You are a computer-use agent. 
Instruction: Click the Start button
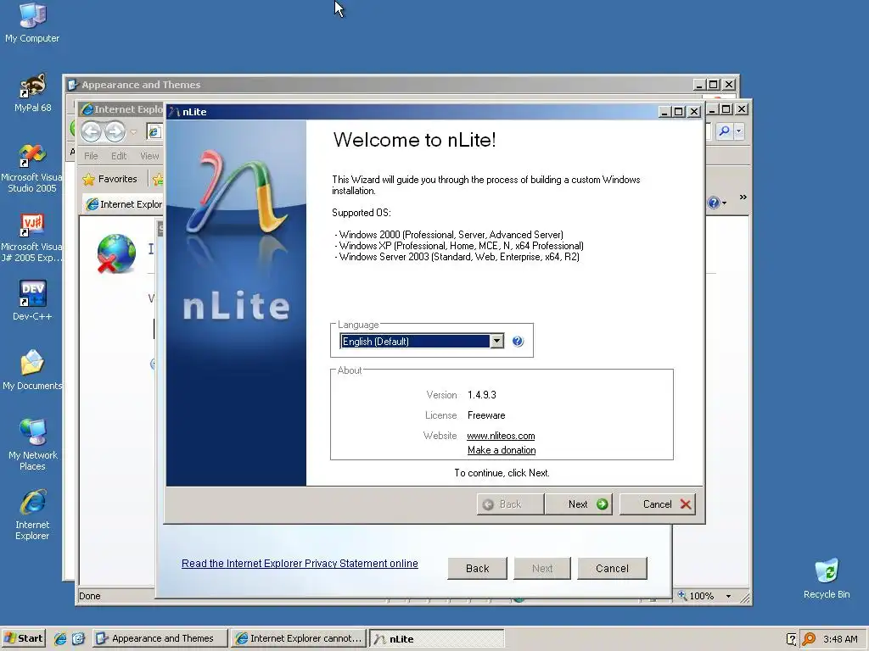(24, 638)
